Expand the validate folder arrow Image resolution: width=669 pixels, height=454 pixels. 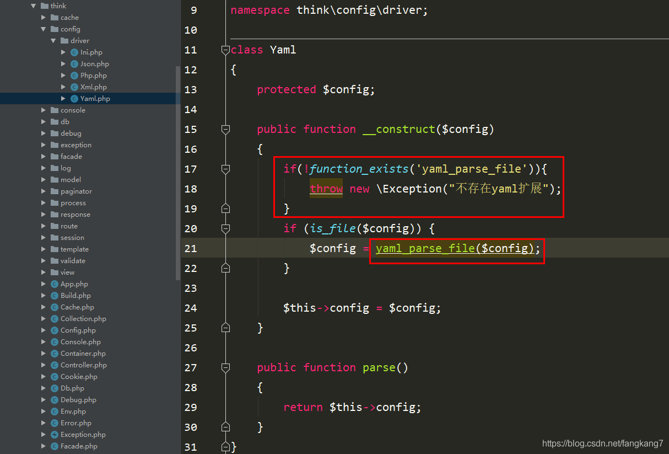44,261
